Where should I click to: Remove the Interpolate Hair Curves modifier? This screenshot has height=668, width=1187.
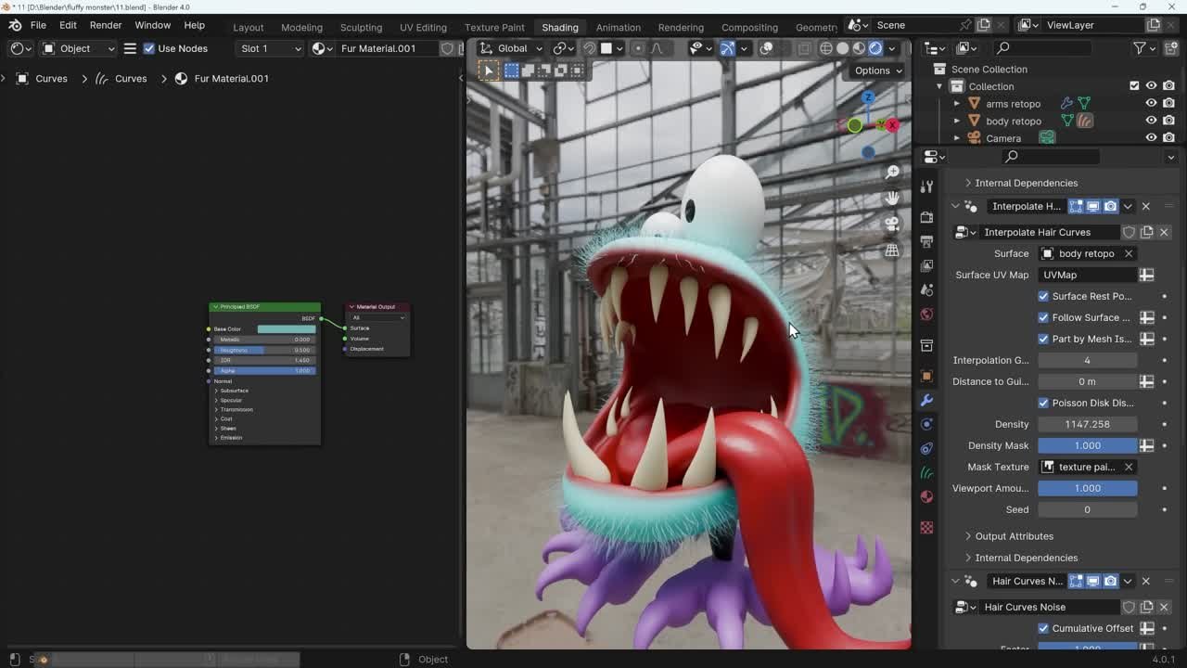1145,206
